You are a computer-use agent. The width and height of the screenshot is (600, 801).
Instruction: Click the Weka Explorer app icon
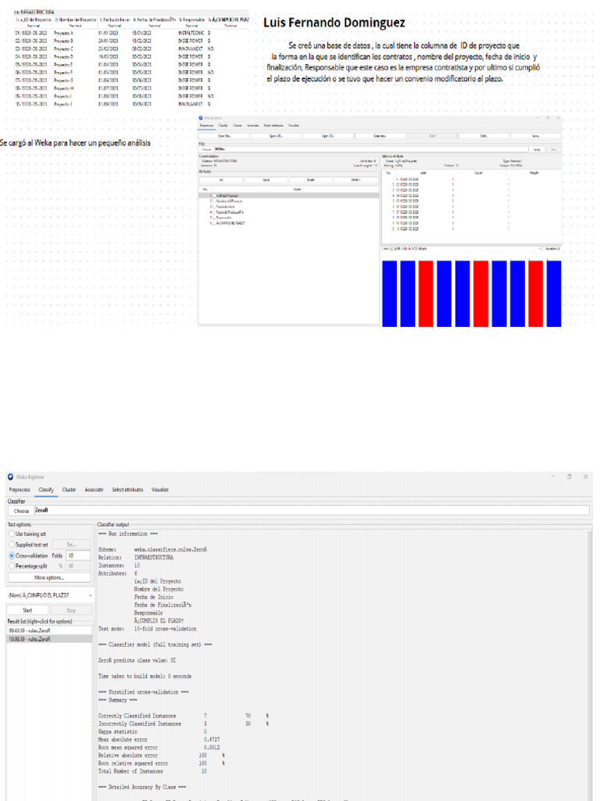pos(11,476)
